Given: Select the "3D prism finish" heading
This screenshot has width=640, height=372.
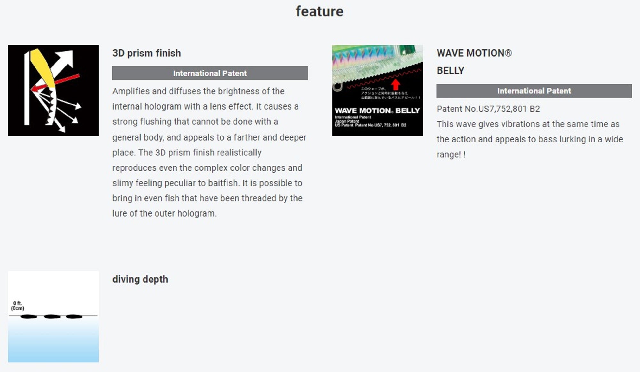Looking at the screenshot, I should [147, 53].
